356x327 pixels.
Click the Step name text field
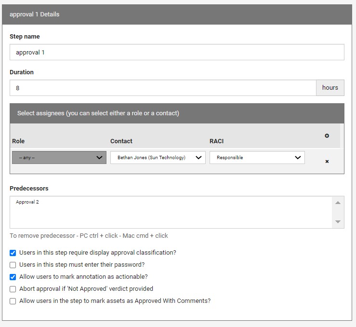(177, 52)
